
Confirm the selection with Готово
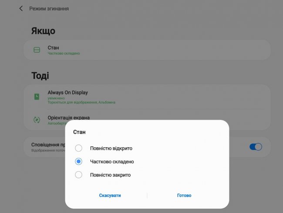pos(184,196)
